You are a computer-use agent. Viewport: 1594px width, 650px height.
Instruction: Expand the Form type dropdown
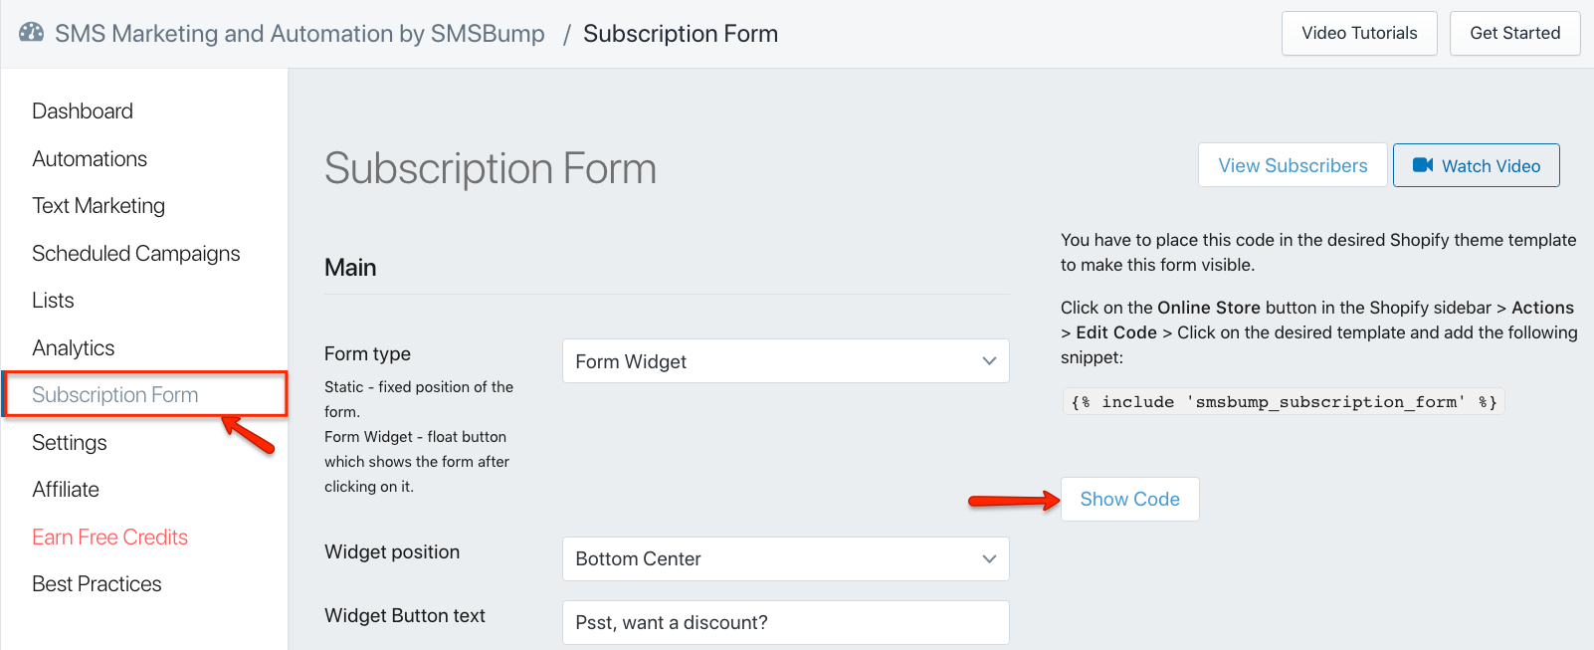(x=786, y=361)
